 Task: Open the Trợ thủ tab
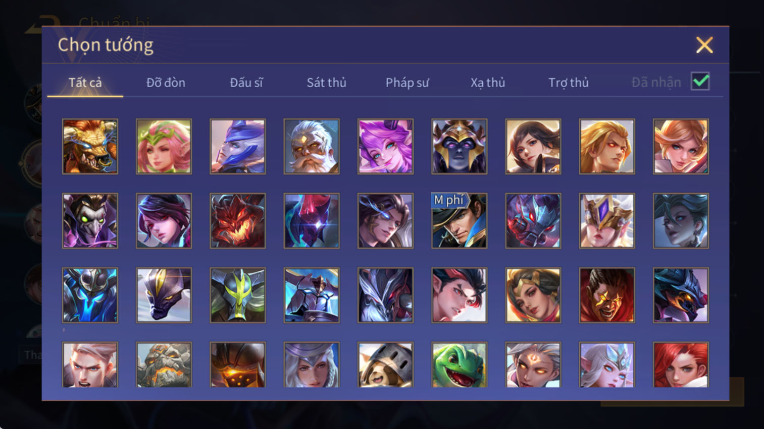pos(569,83)
